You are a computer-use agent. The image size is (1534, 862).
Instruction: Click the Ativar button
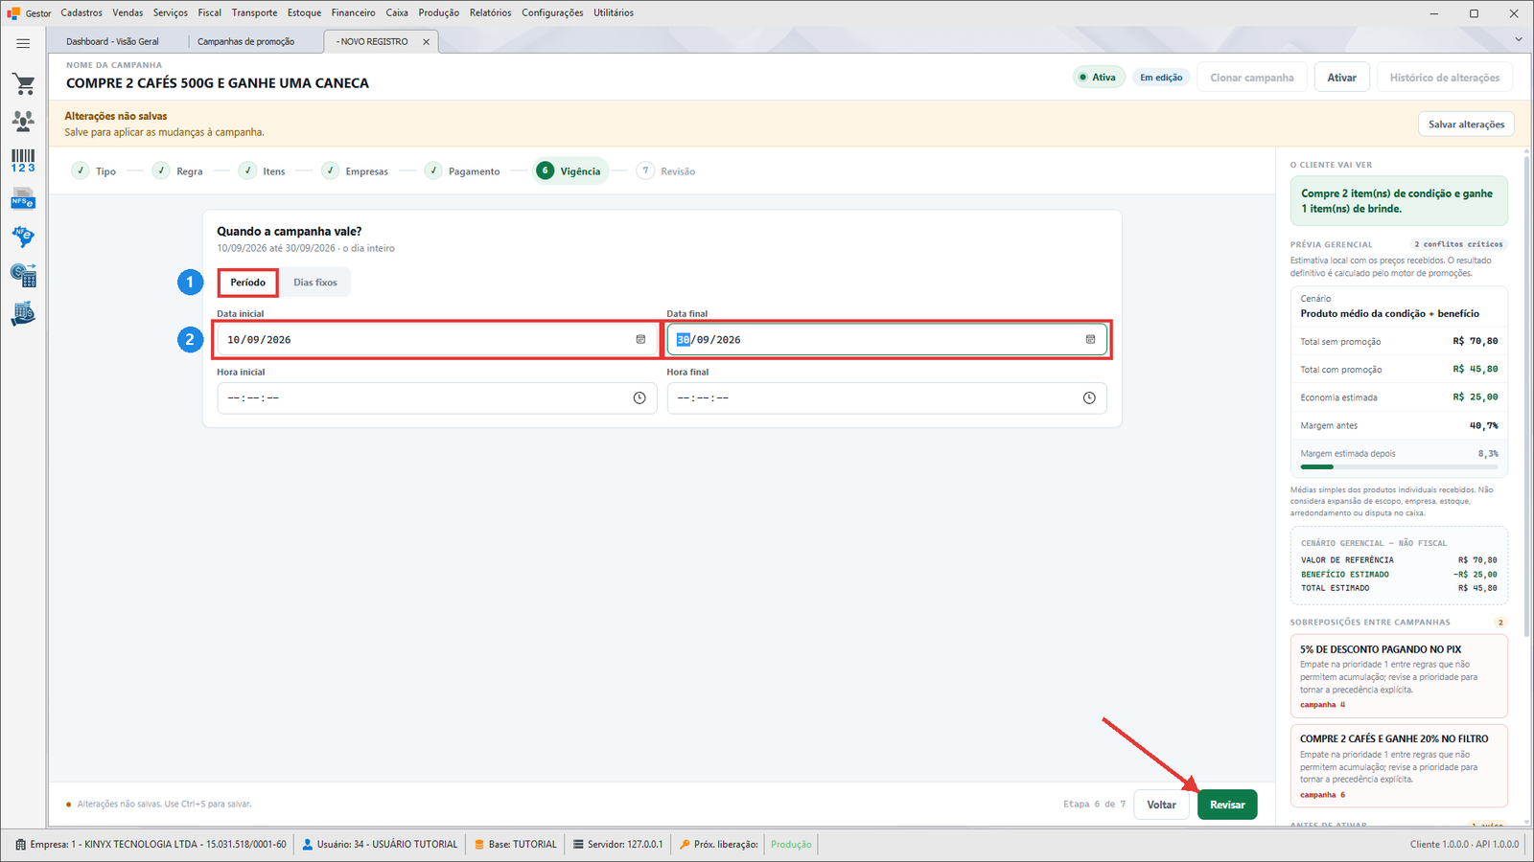click(x=1341, y=78)
